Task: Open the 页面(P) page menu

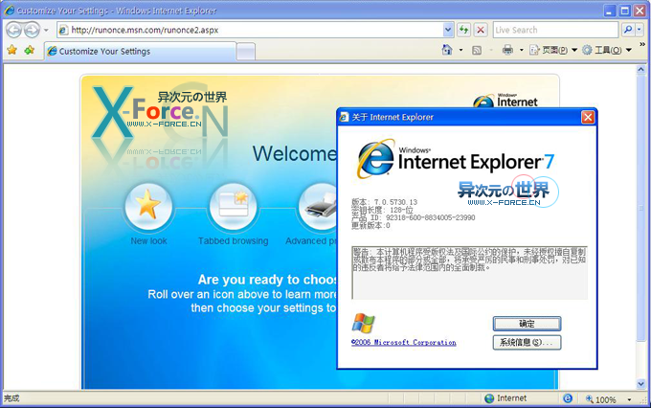Action: click(x=553, y=50)
